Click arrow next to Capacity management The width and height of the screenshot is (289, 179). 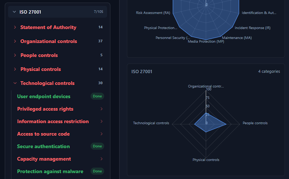[102, 159]
